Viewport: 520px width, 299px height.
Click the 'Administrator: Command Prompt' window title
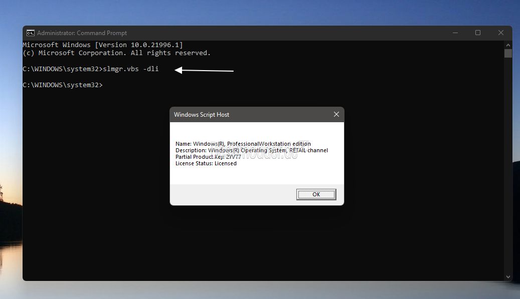pyautogui.click(x=82, y=33)
